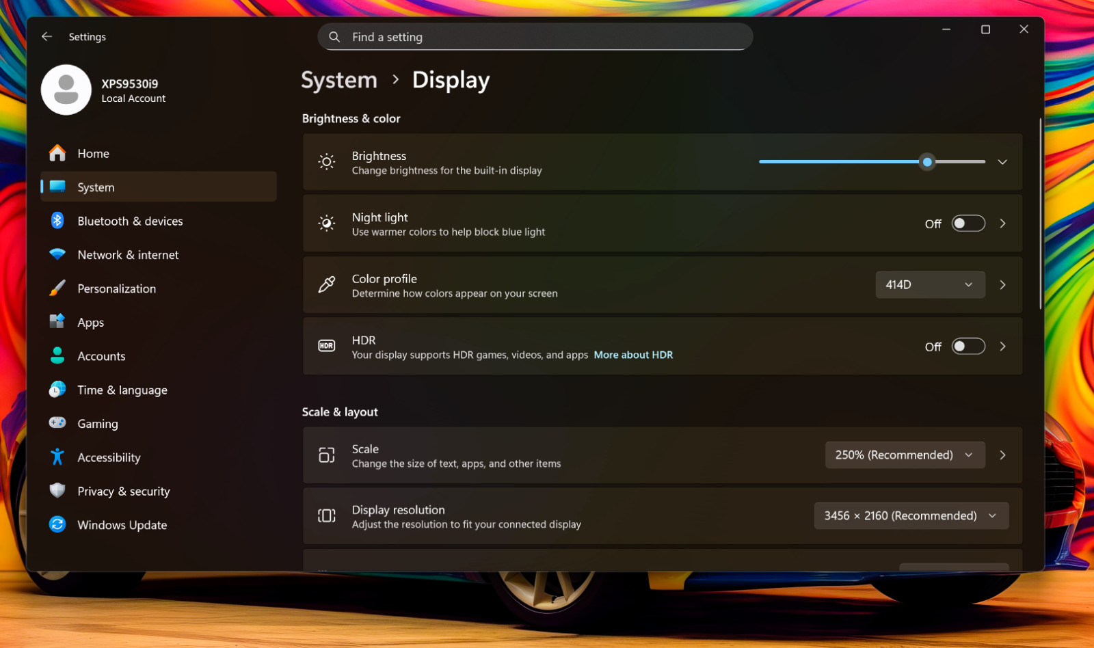1094x648 pixels.
Task: Click the System monitor icon
Action: click(x=57, y=187)
